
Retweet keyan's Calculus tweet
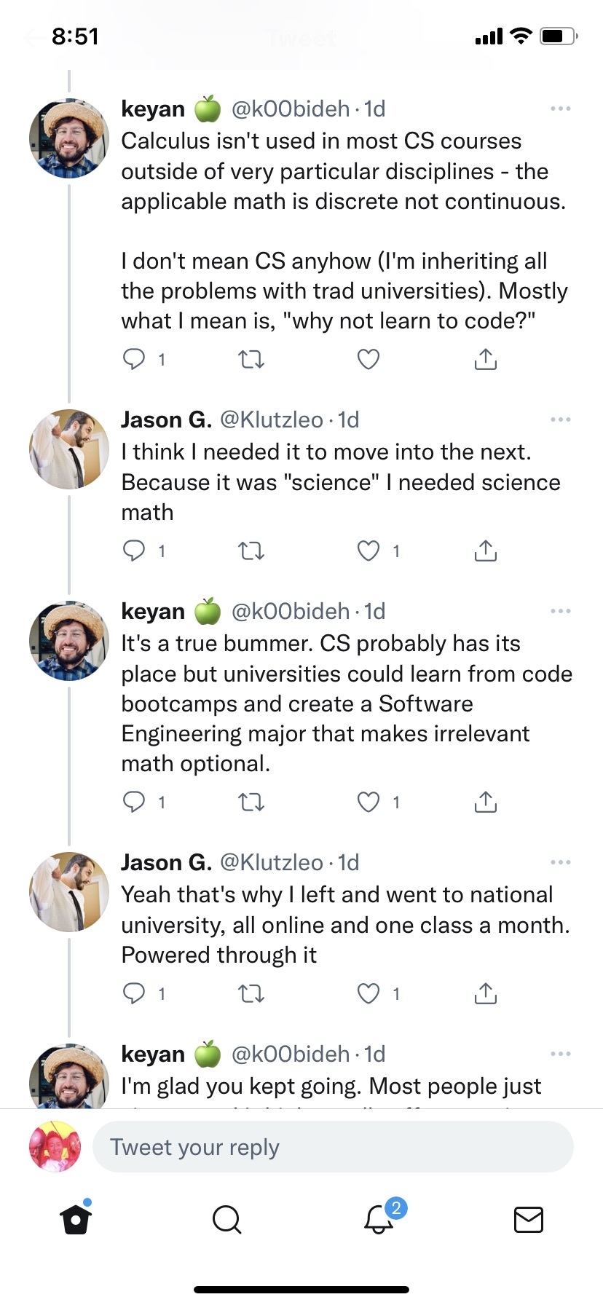point(251,359)
